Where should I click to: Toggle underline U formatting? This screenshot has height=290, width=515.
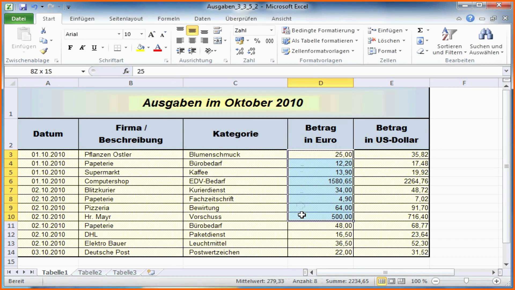tap(94, 48)
